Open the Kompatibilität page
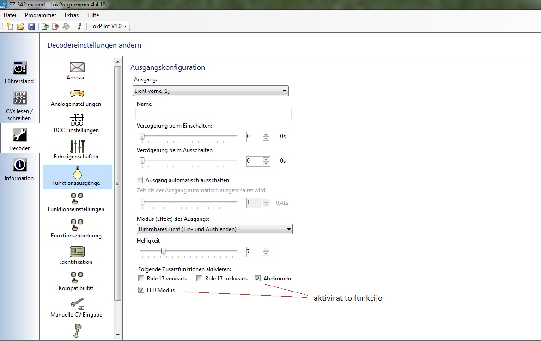 76,282
